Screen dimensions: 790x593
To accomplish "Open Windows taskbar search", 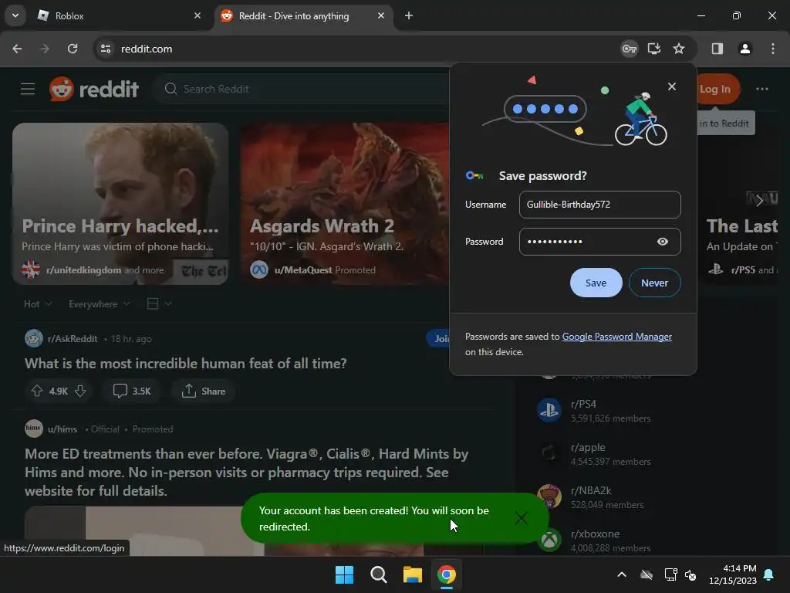I will [x=378, y=574].
